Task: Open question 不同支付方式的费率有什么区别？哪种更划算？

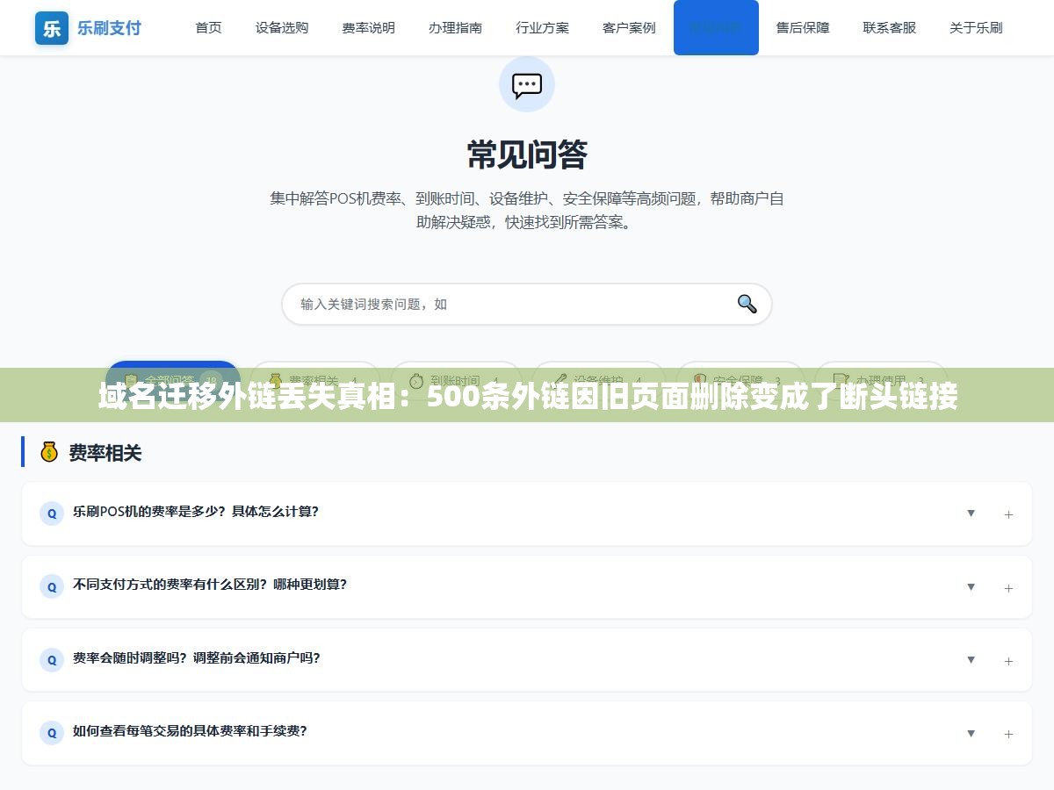Action: coord(210,585)
